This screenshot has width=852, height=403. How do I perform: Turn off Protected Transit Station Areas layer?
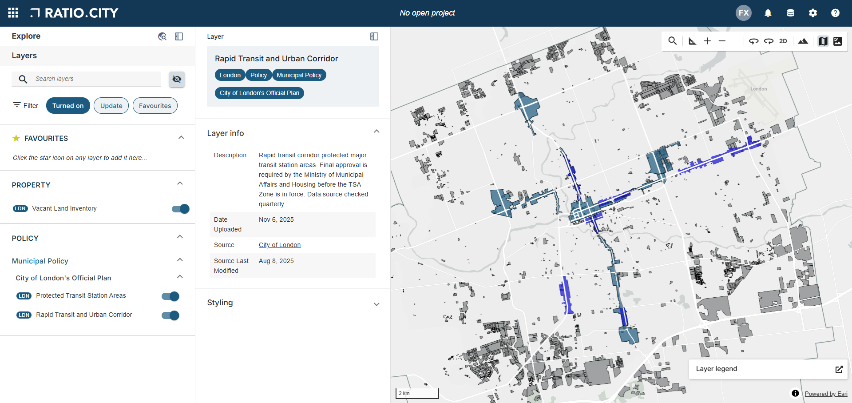(x=170, y=296)
